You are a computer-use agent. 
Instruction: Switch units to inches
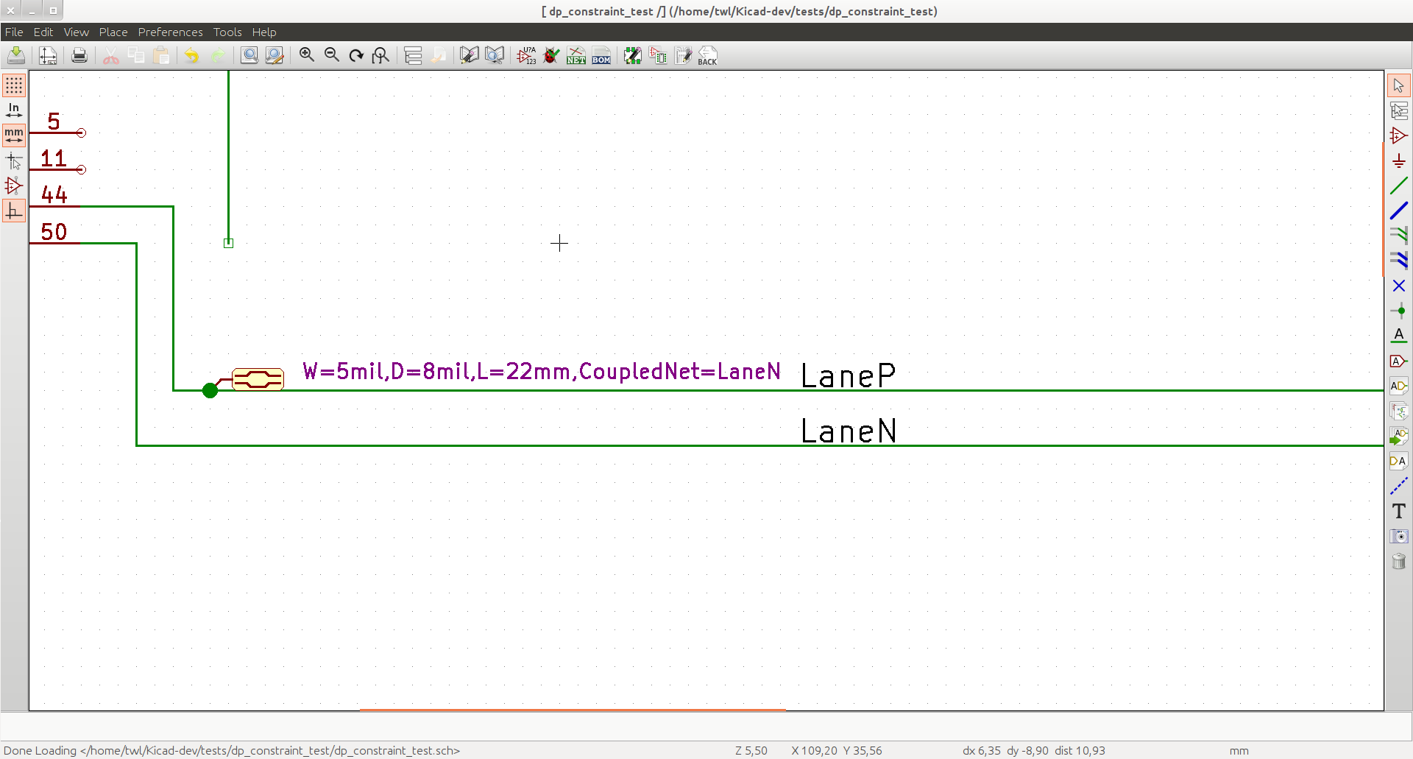click(14, 110)
